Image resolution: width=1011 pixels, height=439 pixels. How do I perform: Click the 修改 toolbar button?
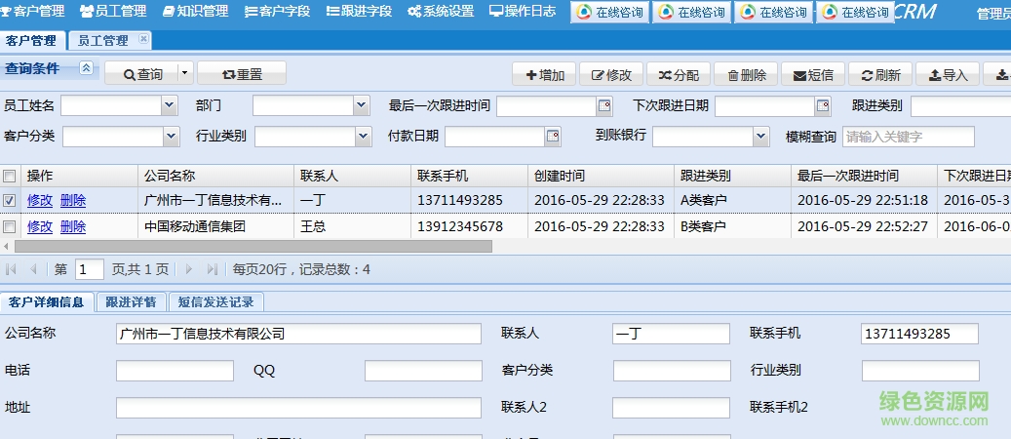(x=612, y=75)
